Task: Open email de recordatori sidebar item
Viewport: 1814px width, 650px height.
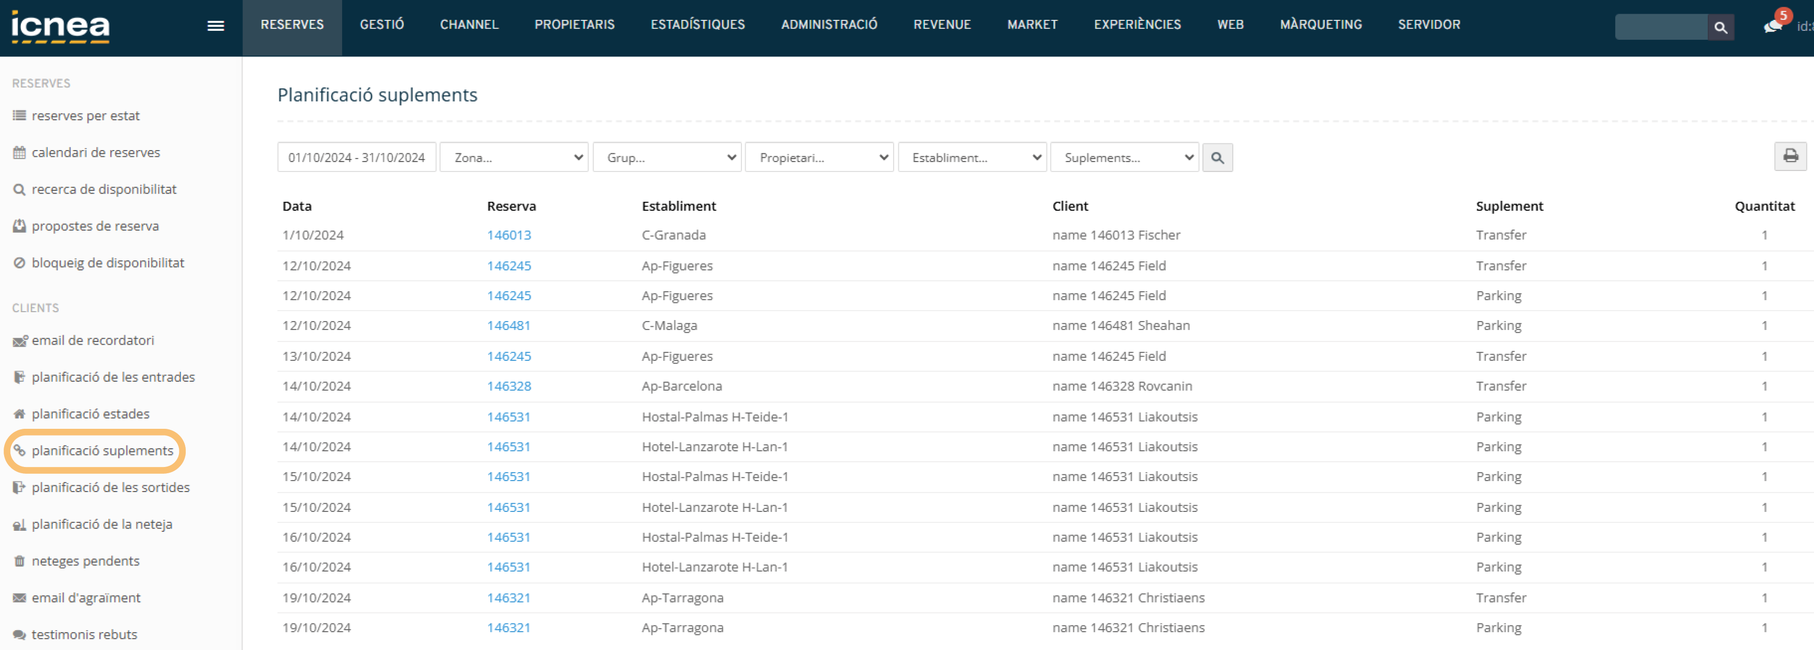Action: pos(92,340)
